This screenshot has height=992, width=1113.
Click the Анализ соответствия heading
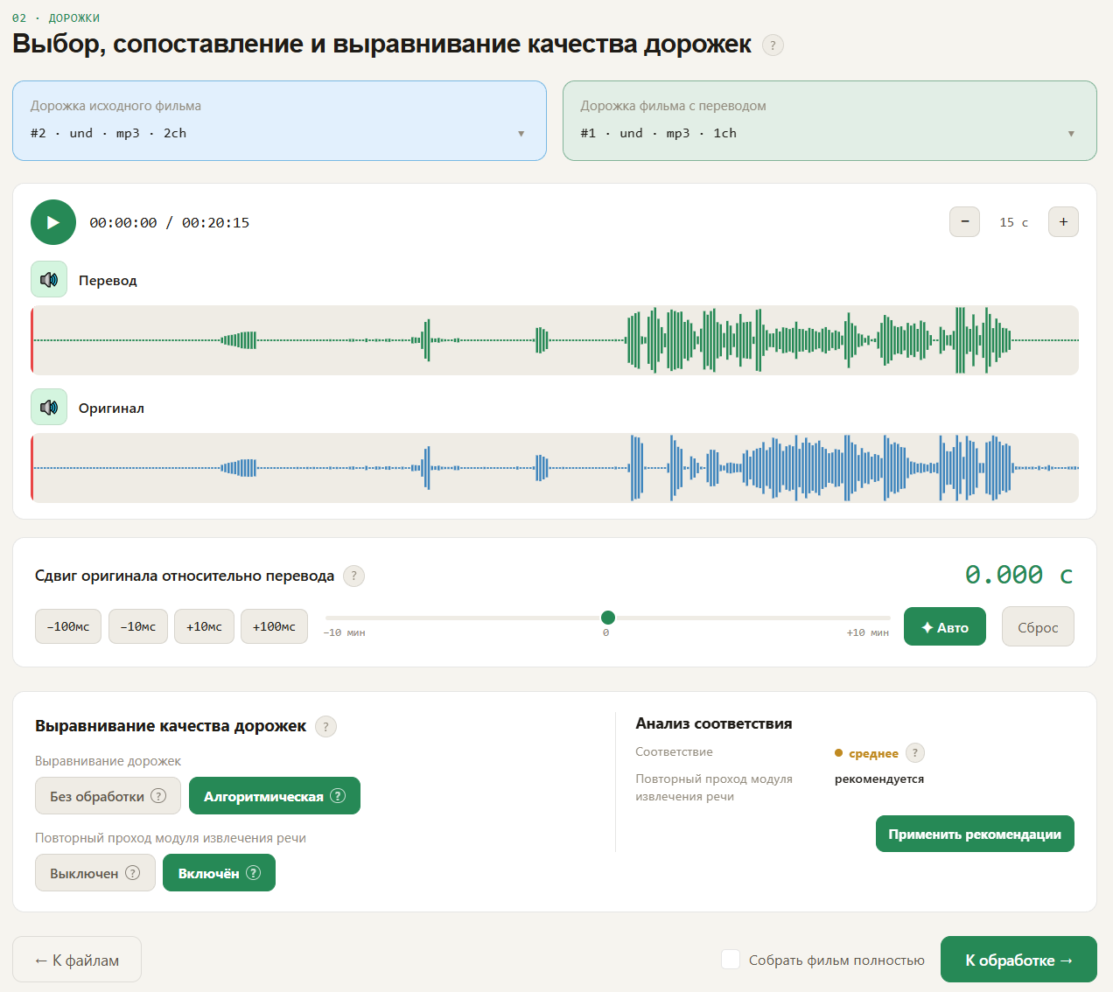(x=714, y=723)
